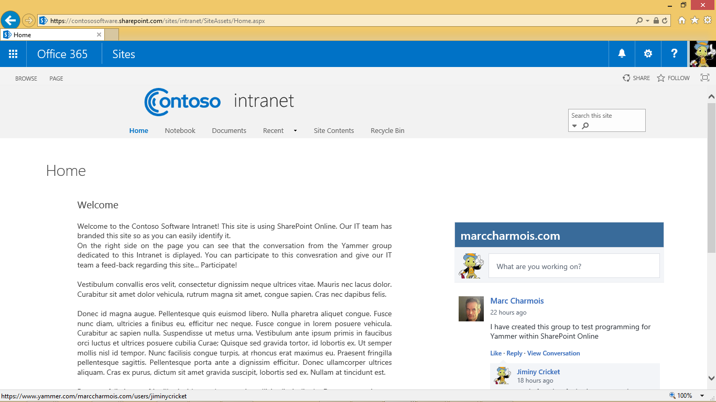Open a new blank browser tab
This screenshot has height=402, width=716.
tap(112, 35)
